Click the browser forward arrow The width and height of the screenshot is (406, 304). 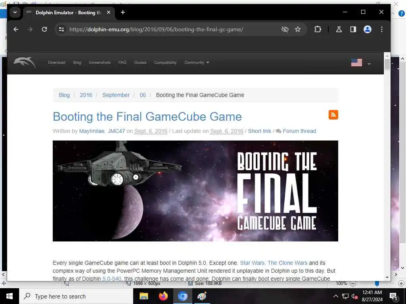(30, 29)
